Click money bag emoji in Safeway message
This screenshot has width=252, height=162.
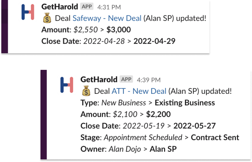47,18
